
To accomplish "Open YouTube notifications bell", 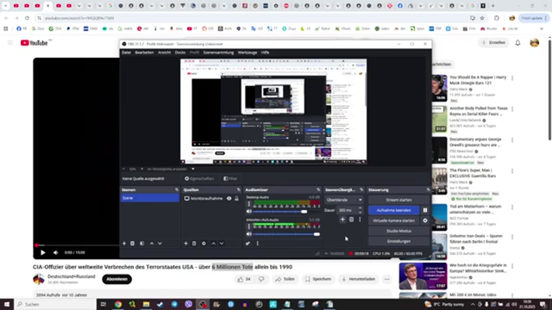I will [517, 43].
